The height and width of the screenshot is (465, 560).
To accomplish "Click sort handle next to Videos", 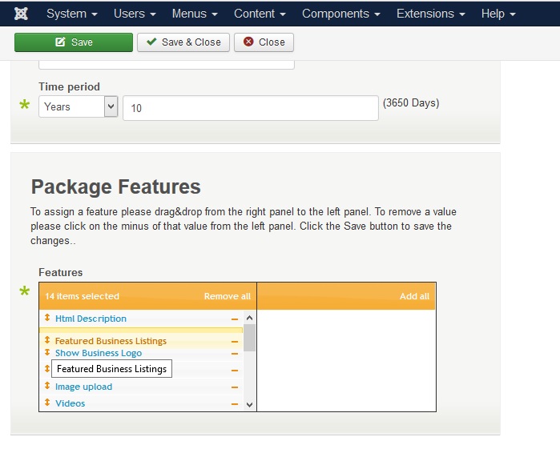I will coord(47,403).
